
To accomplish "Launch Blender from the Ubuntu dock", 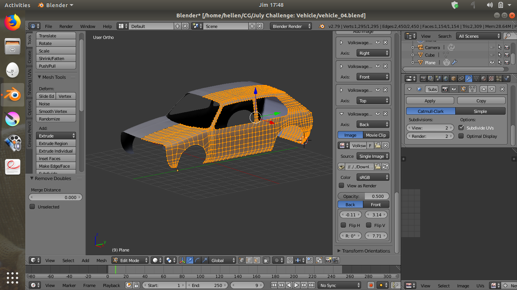I will [12, 95].
